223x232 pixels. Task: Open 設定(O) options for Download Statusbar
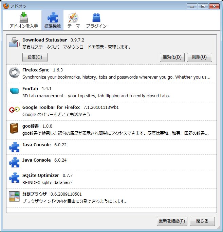(35, 57)
